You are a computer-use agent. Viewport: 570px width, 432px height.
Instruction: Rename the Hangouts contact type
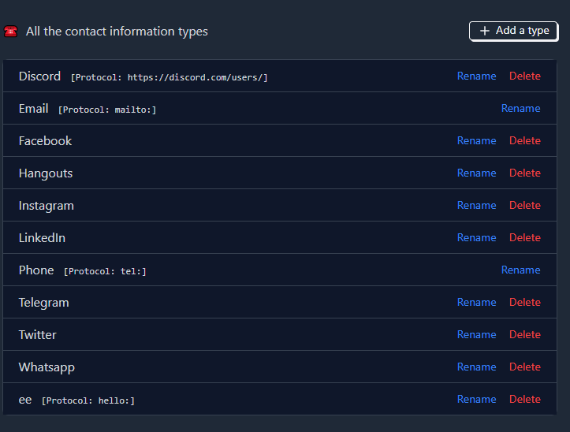(x=476, y=173)
